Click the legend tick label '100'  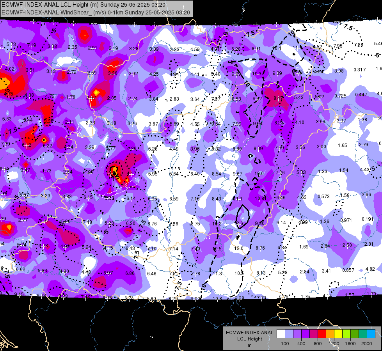285,344
